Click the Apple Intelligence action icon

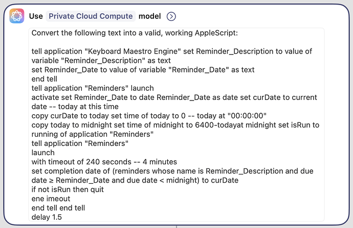tap(17, 16)
